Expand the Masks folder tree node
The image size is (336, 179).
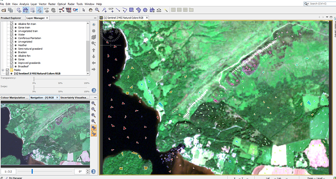pyautogui.click(x=3, y=70)
